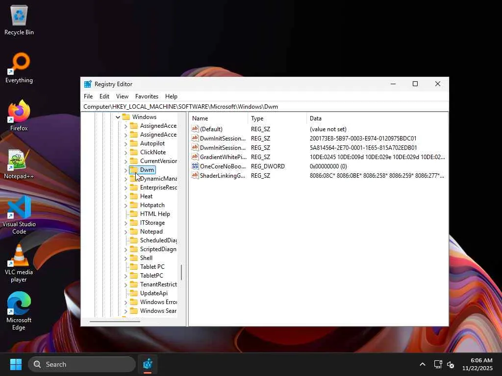Expand the Dwm key
Viewport: 502px width, 376px height.
125,170
